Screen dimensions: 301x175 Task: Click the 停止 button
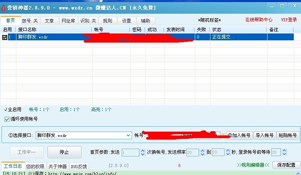[x=64, y=152]
